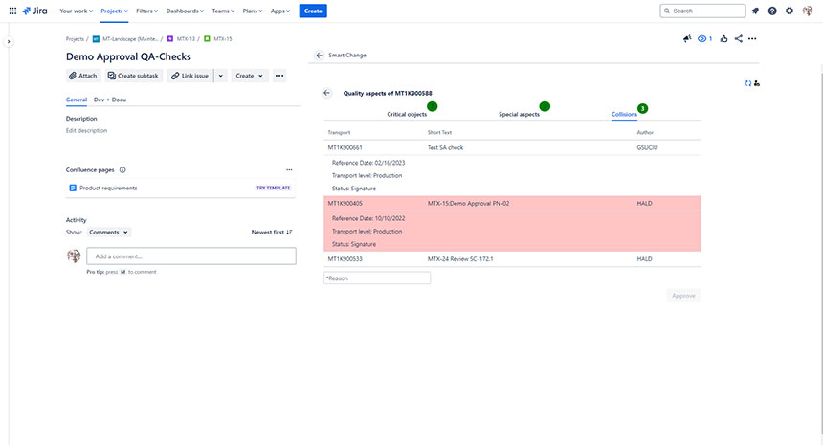Switch to the Dev + Docu tab
The width and height of the screenshot is (823, 445).
(x=109, y=100)
